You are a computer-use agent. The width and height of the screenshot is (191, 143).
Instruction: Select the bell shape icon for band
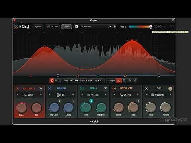coord(119,81)
